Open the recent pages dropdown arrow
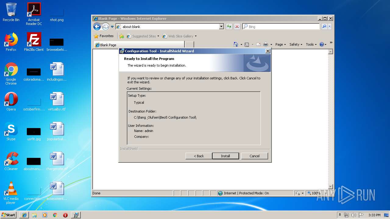The height and width of the screenshot is (219, 390). tap(112, 27)
